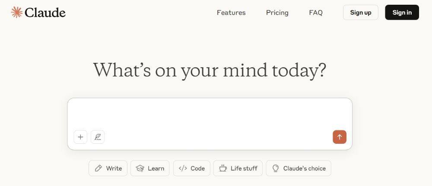Pick the Life stuff suggestion label

[244, 168]
